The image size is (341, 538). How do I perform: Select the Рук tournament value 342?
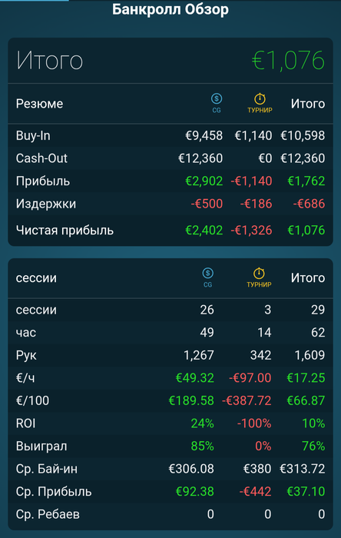tap(260, 355)
